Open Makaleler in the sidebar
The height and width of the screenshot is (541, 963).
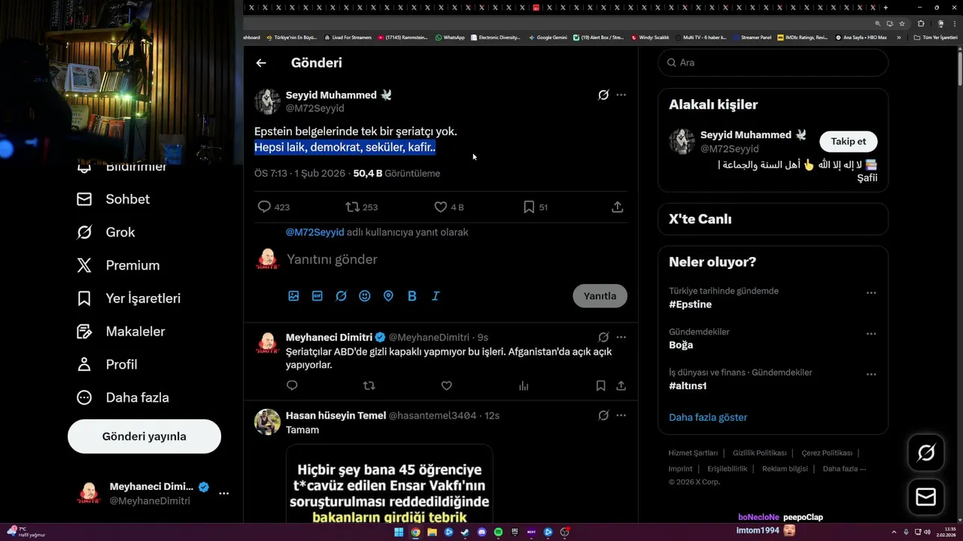point(120,331)
